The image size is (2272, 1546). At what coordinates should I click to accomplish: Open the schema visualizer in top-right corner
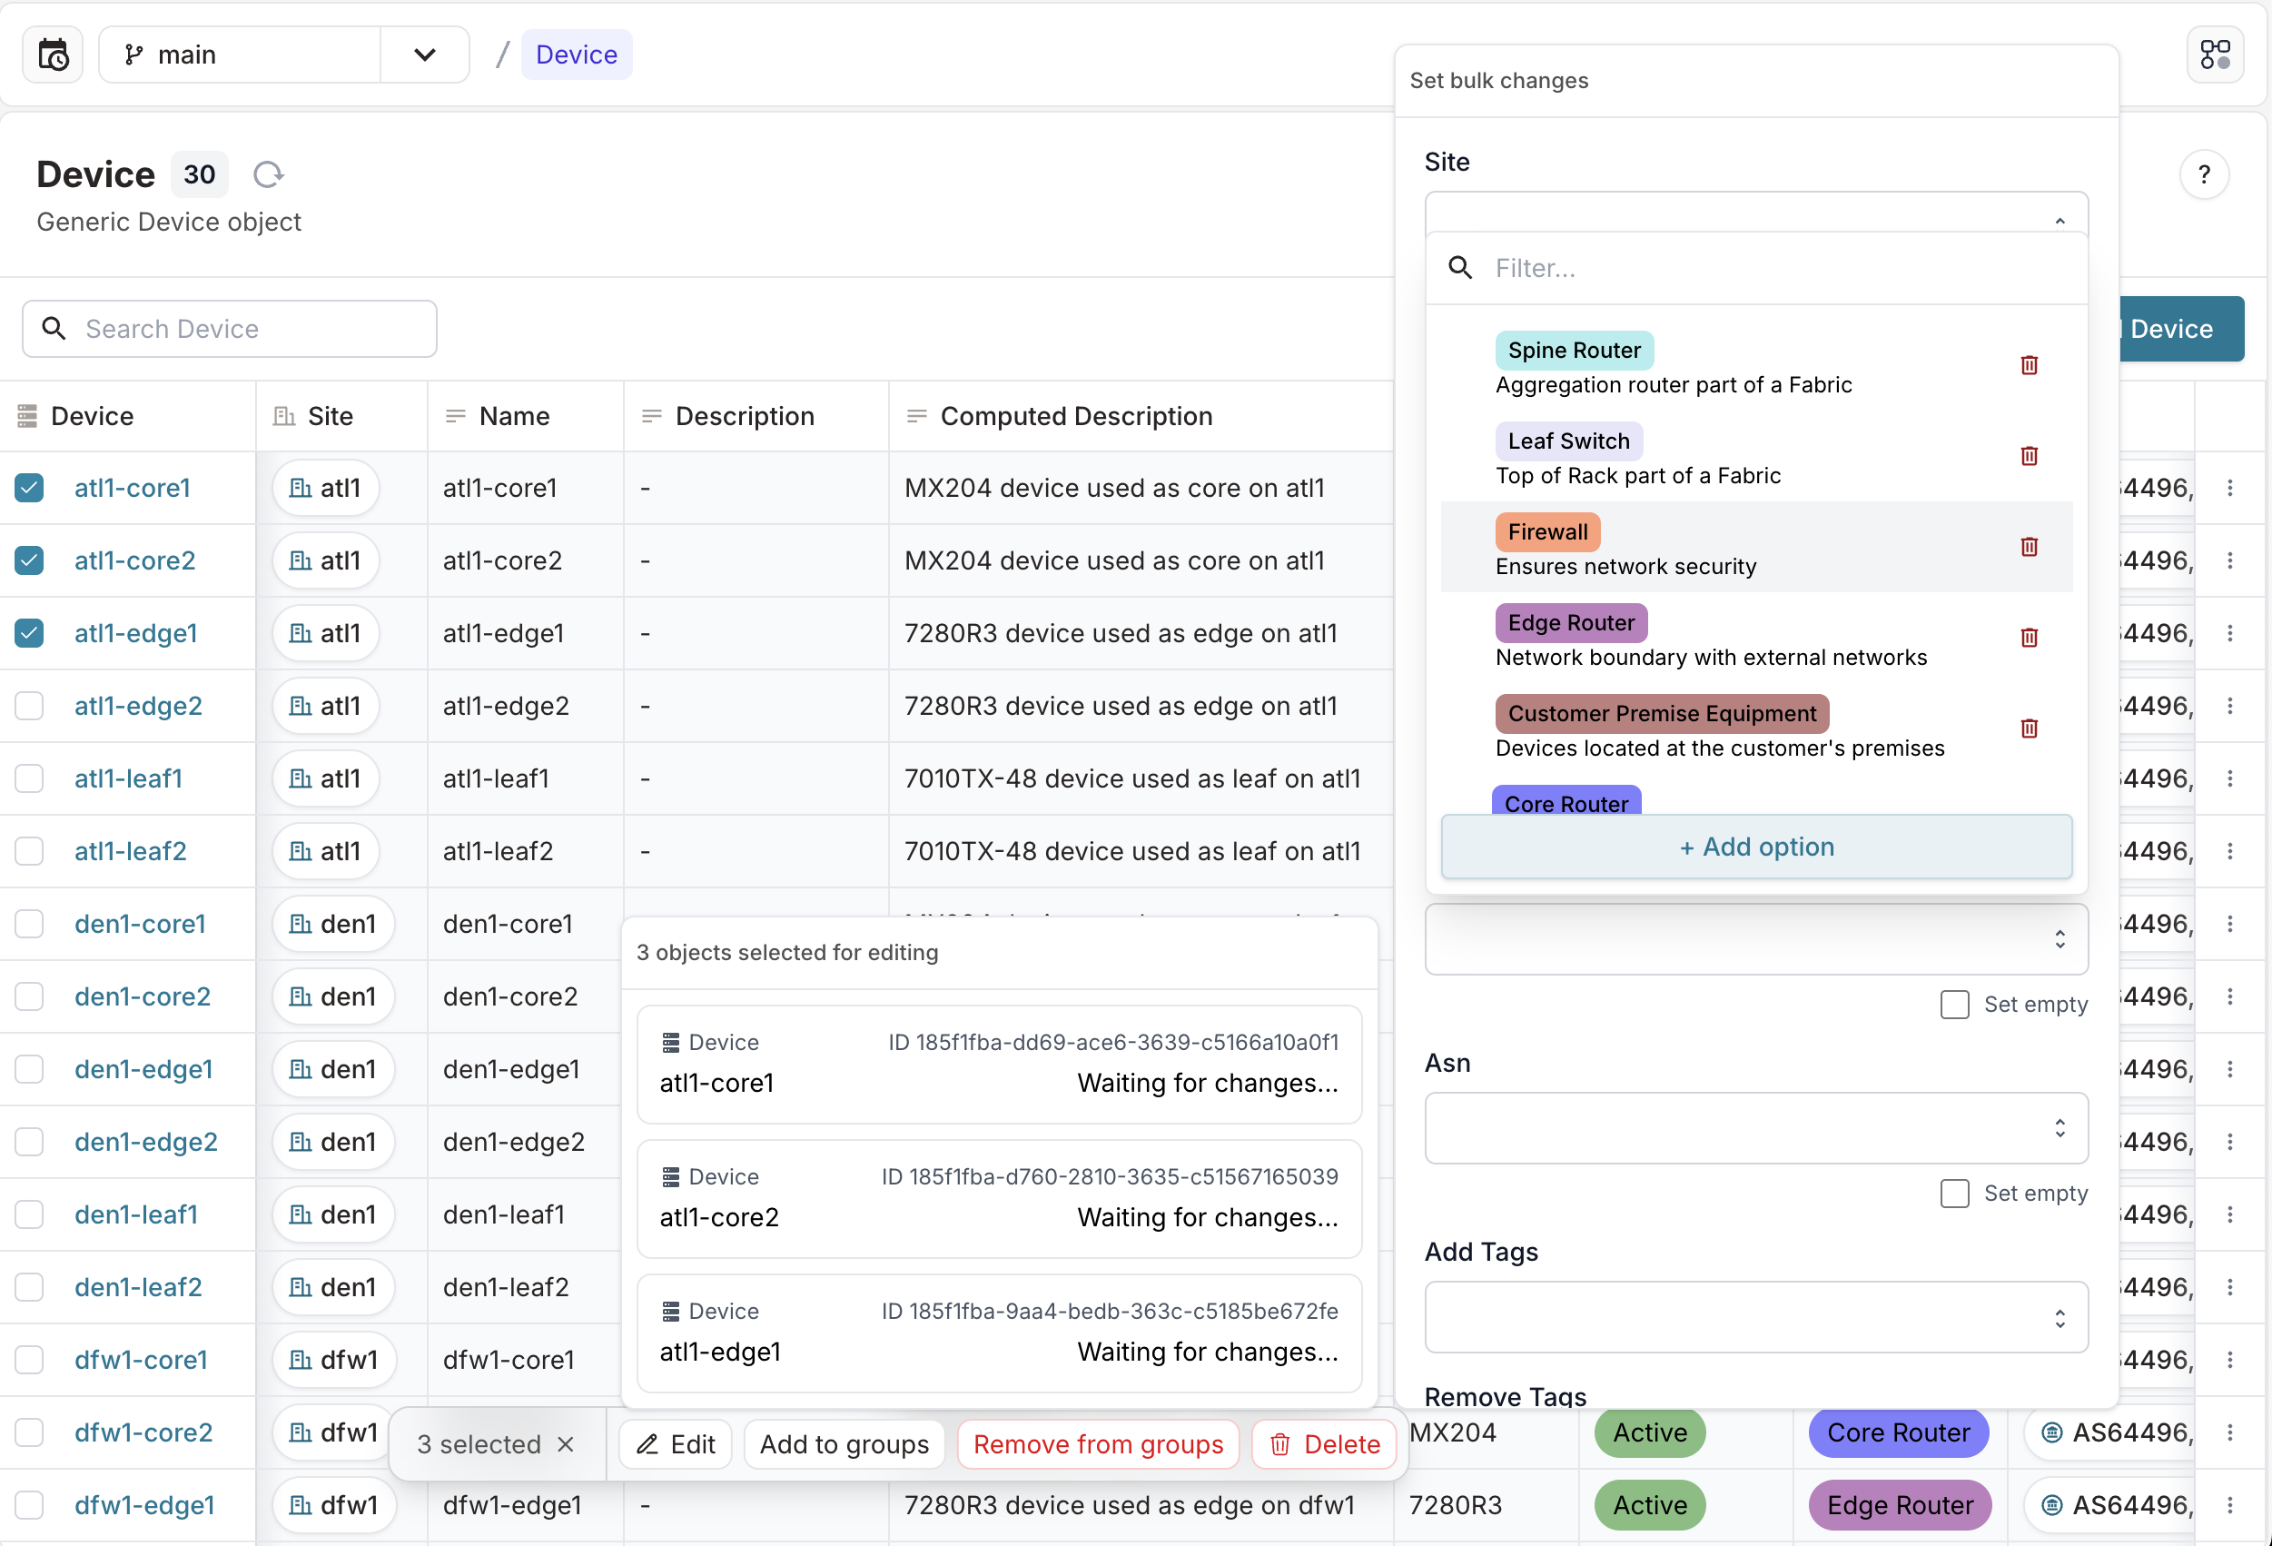(x=2216, y=54)
